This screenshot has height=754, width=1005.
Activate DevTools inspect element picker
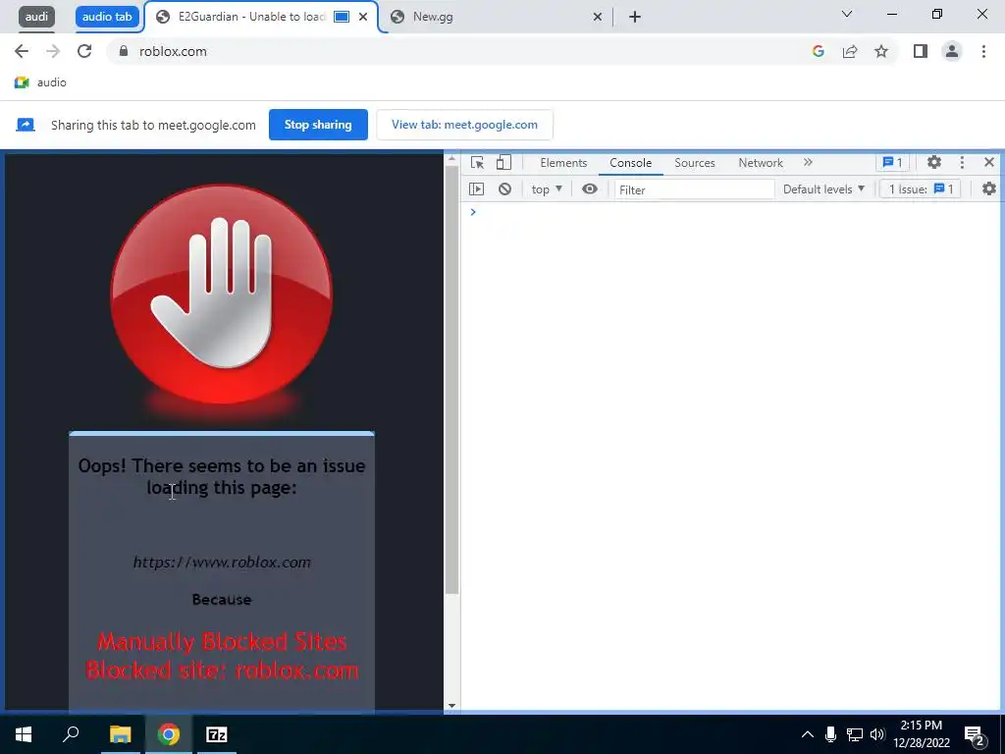(477, 163)
